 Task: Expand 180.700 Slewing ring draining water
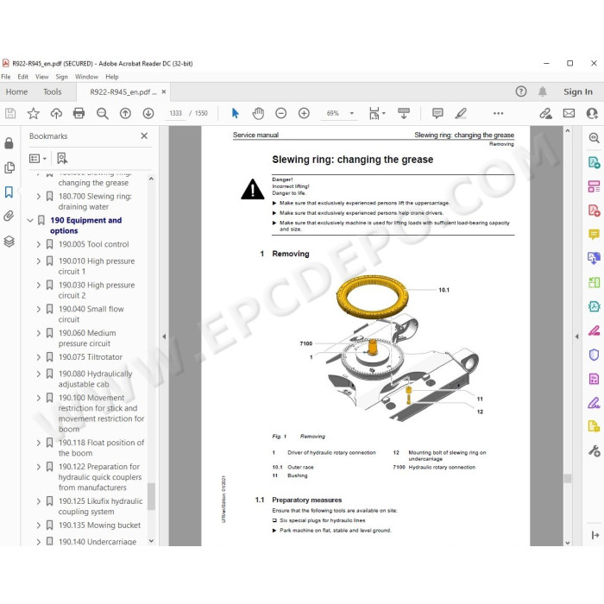(x=39, y=197)
